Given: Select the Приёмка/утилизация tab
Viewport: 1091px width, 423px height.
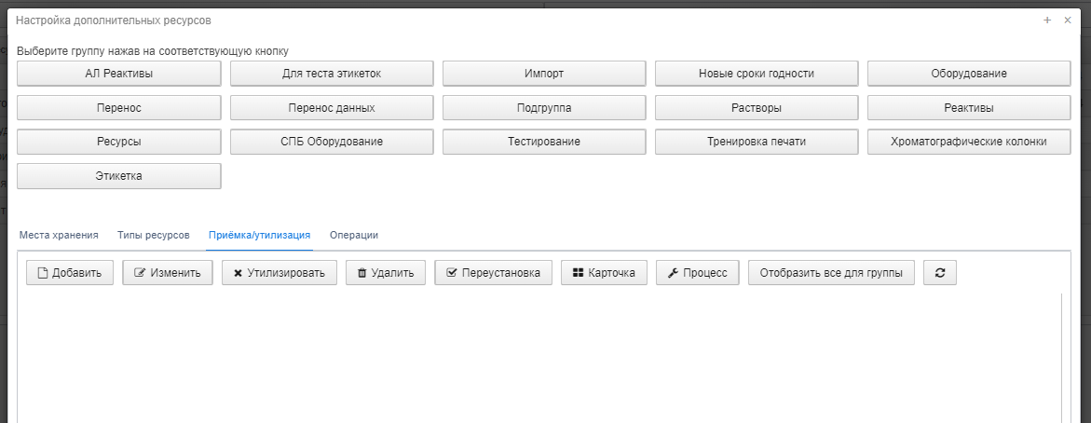Looking at the screenshot, I should pyautogui.click(x=260, y=235).
